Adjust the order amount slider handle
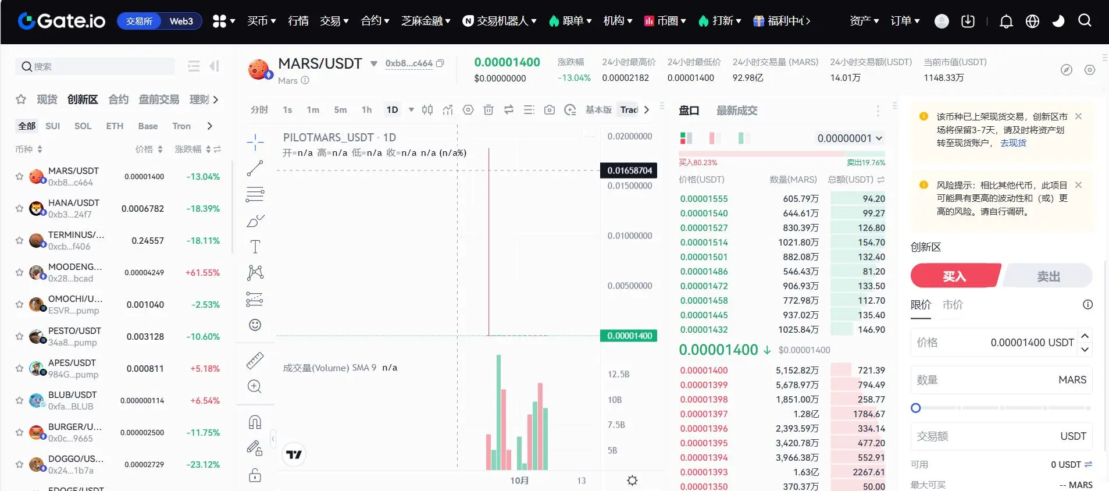Viewport: 1109px width, 491px height. point(916,408)
